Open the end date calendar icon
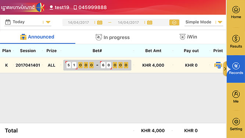This screenshot has width=245, height=138. [x=149, y=22]
